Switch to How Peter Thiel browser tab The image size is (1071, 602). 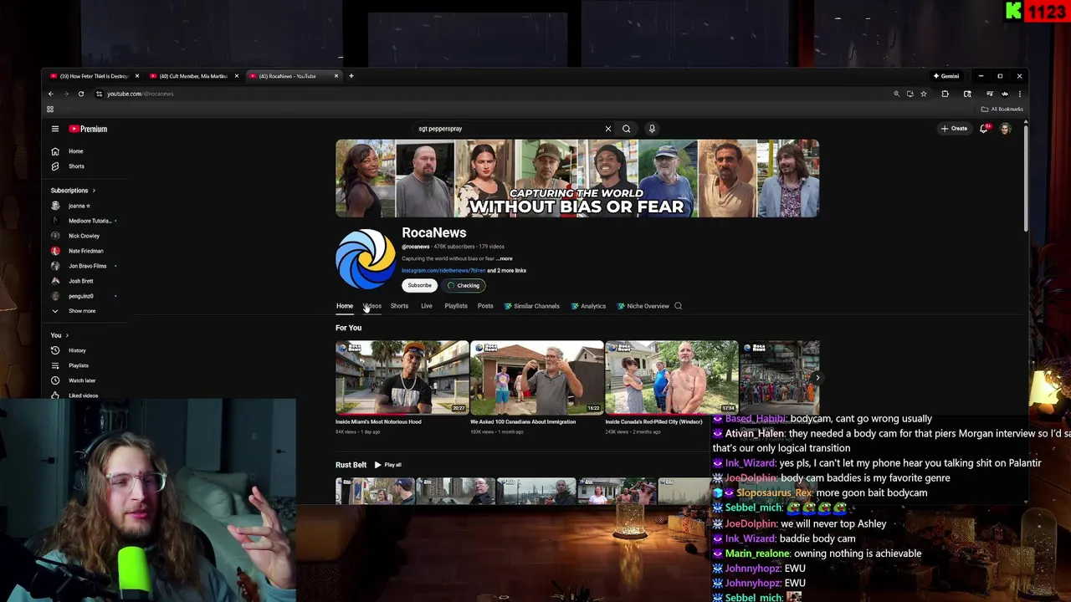92,76
